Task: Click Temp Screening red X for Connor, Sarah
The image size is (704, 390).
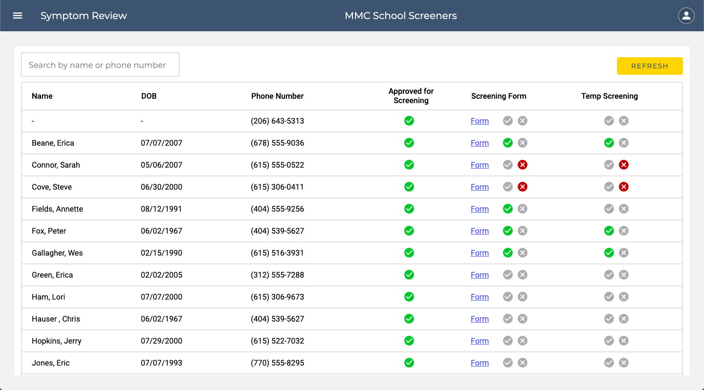Action: pyautogui.click(x=624, y=165)
